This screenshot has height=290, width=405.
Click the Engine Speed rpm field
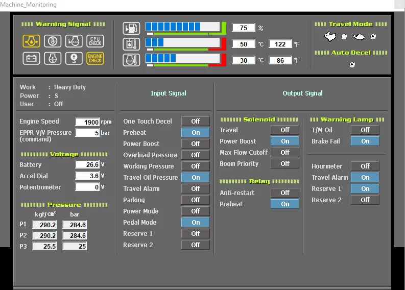87,122
